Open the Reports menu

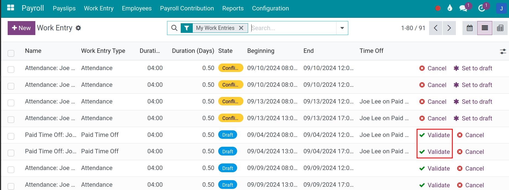tap(233, 8)
